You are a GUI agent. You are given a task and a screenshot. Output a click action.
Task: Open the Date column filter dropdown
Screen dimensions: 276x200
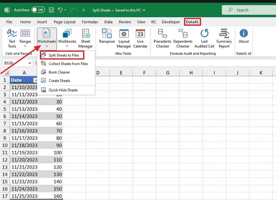click(x=36, y=80)
